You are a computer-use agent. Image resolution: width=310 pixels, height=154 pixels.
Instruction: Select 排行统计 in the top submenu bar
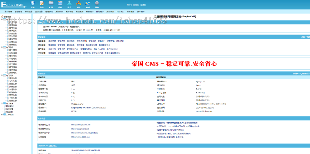pyautogui.click(x=100, y=12)
